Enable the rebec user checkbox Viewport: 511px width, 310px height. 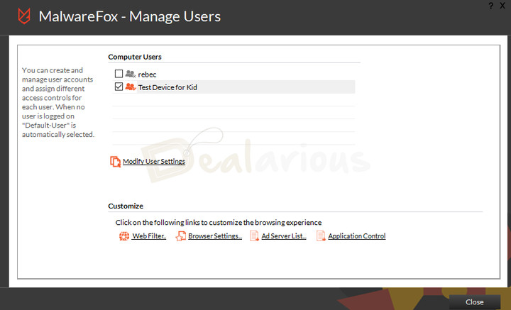click(119, 74)
